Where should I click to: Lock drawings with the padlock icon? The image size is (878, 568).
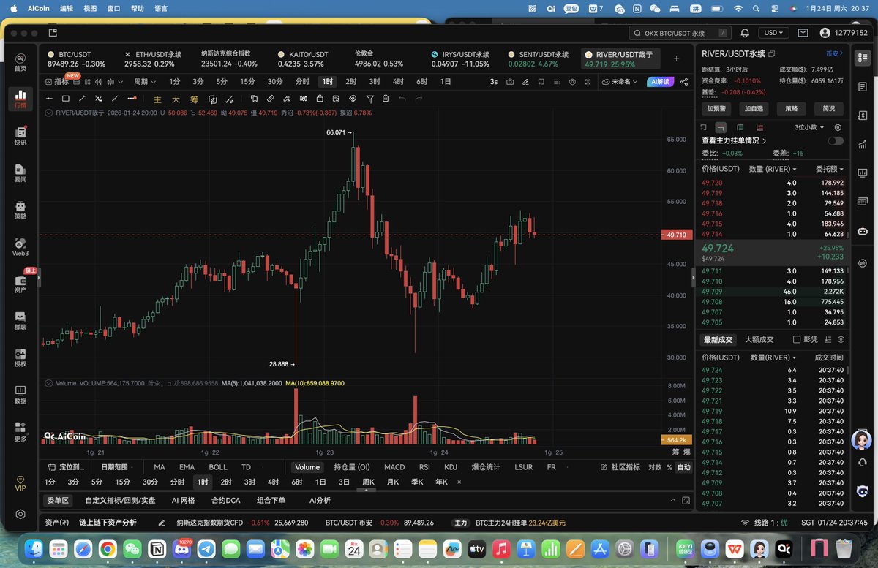320,98
